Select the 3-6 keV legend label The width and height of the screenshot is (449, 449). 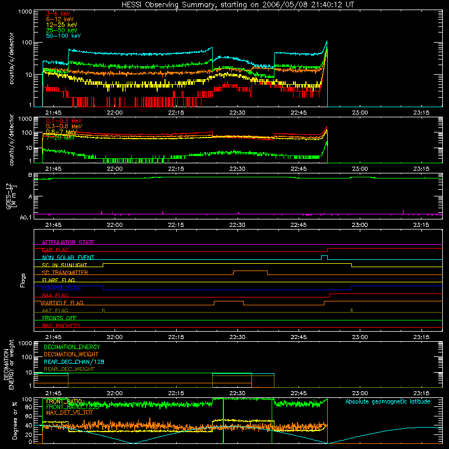58,13
